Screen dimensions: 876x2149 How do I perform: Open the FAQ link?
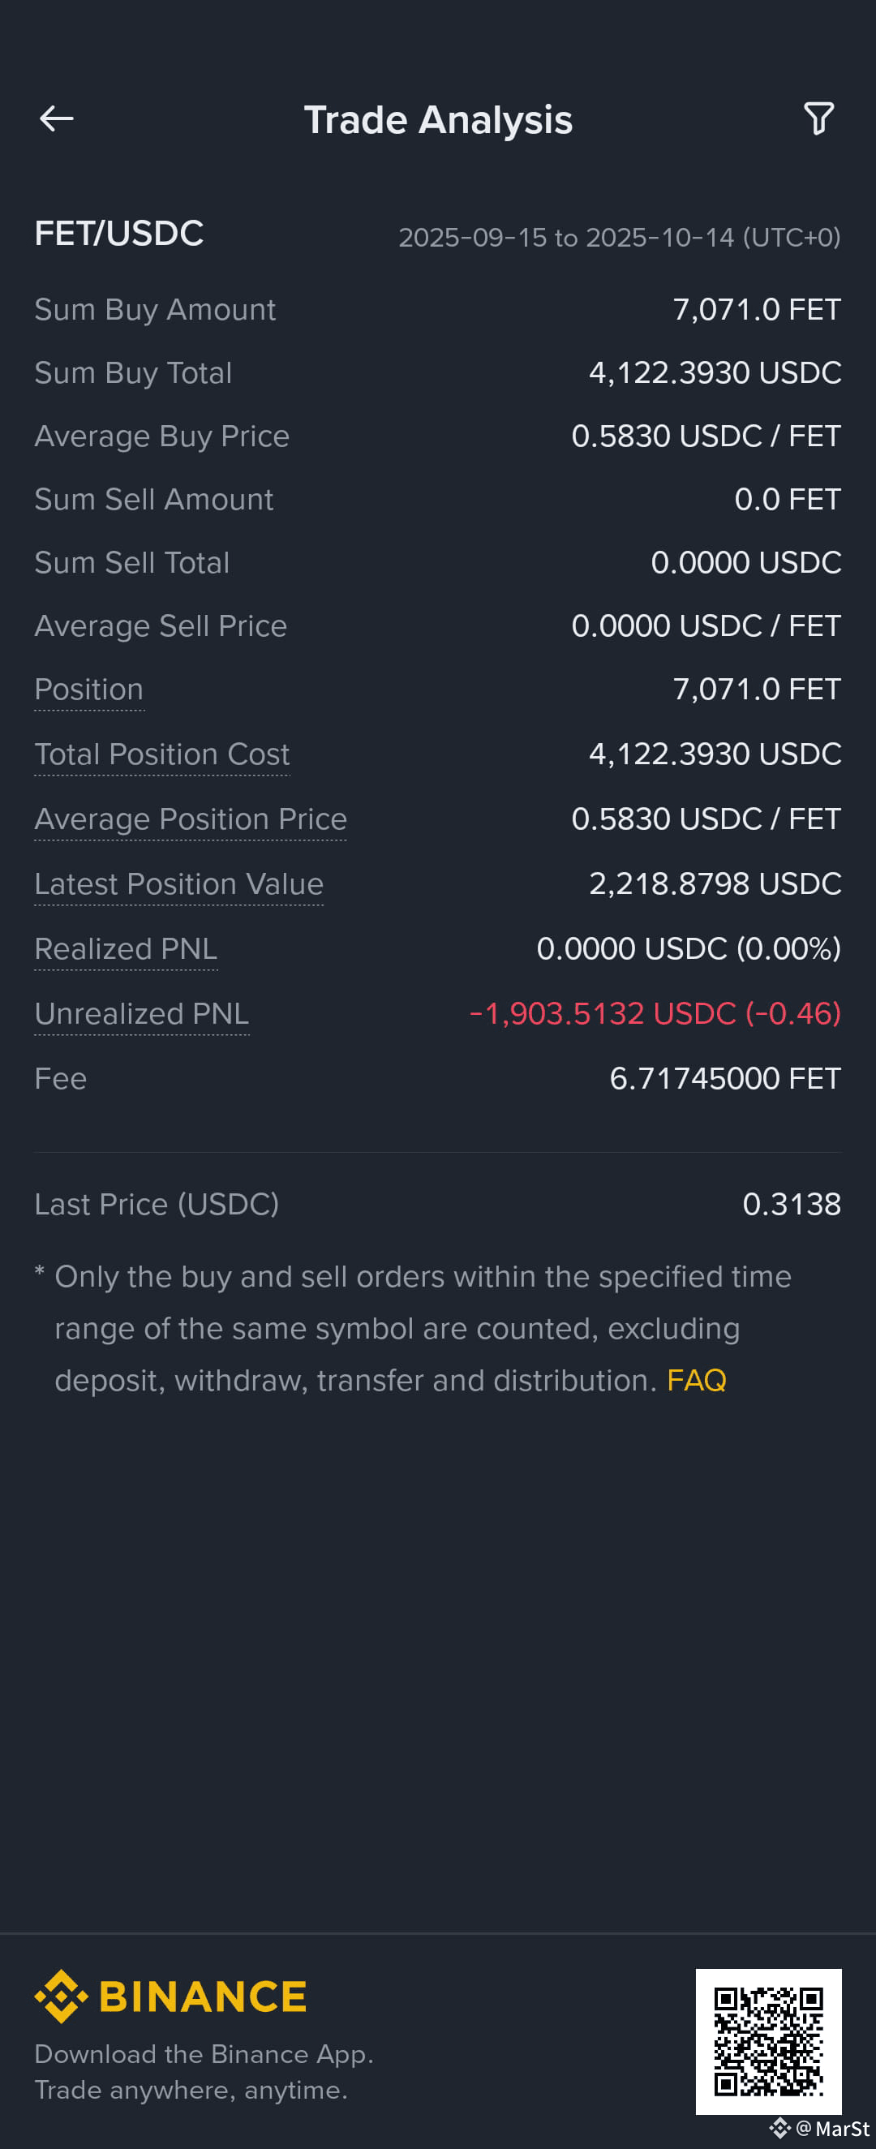[x=697, y=1380]
